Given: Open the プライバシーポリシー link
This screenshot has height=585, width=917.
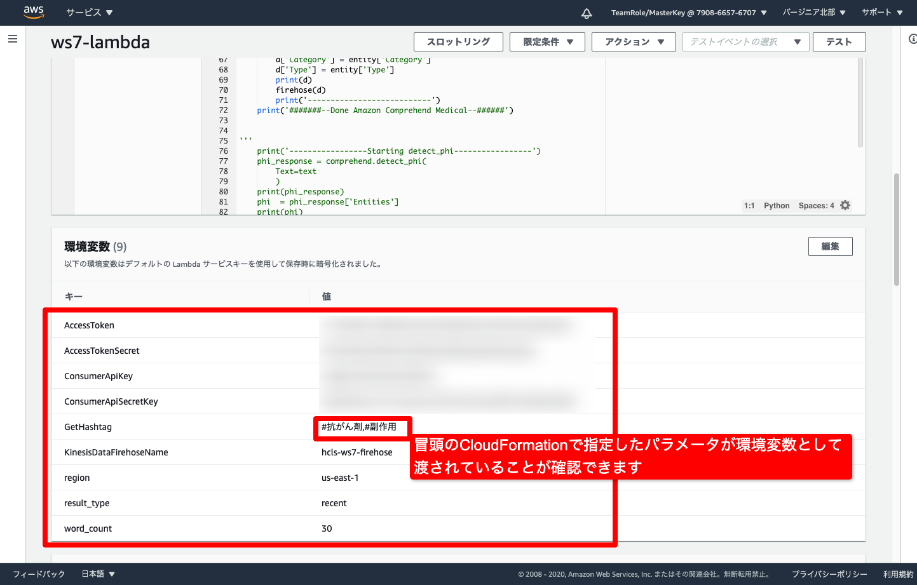Looking at the screenshot, I should click(829, 574).
